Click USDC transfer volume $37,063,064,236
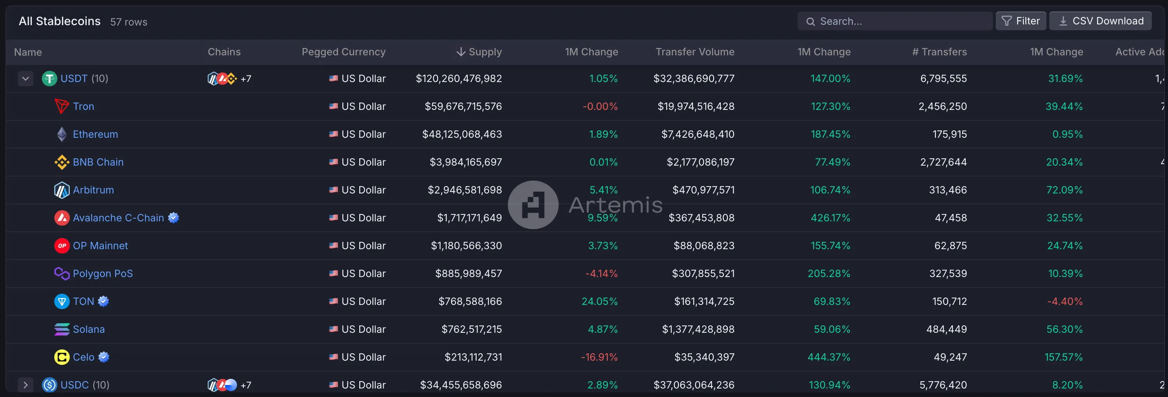Viewport: 1168px width, 397px height. pos(694,385)
